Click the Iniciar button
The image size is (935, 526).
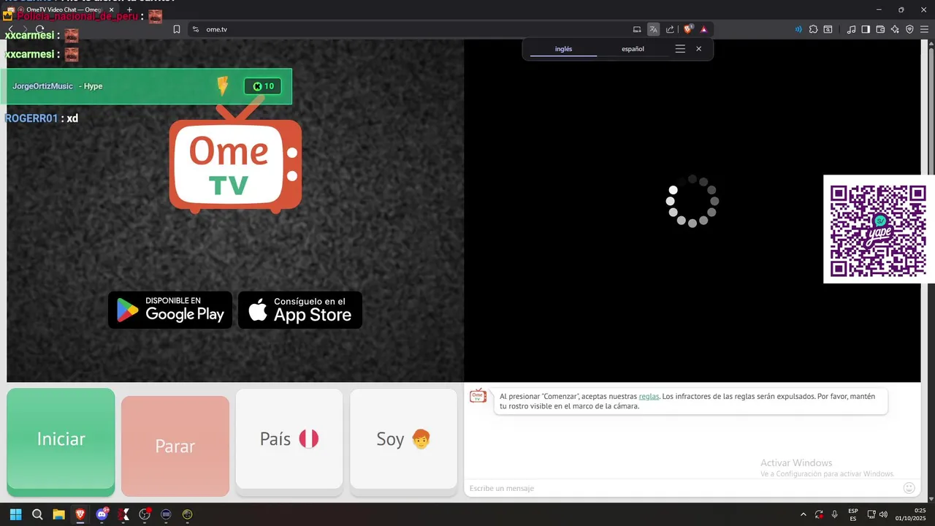(x=61, y=441)
